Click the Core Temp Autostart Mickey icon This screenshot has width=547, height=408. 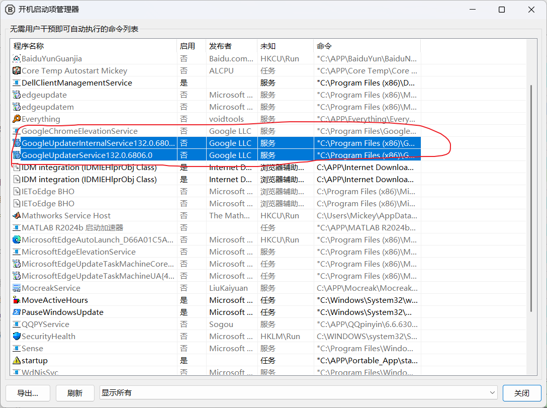pyautogui.click(x=17, y=71)
